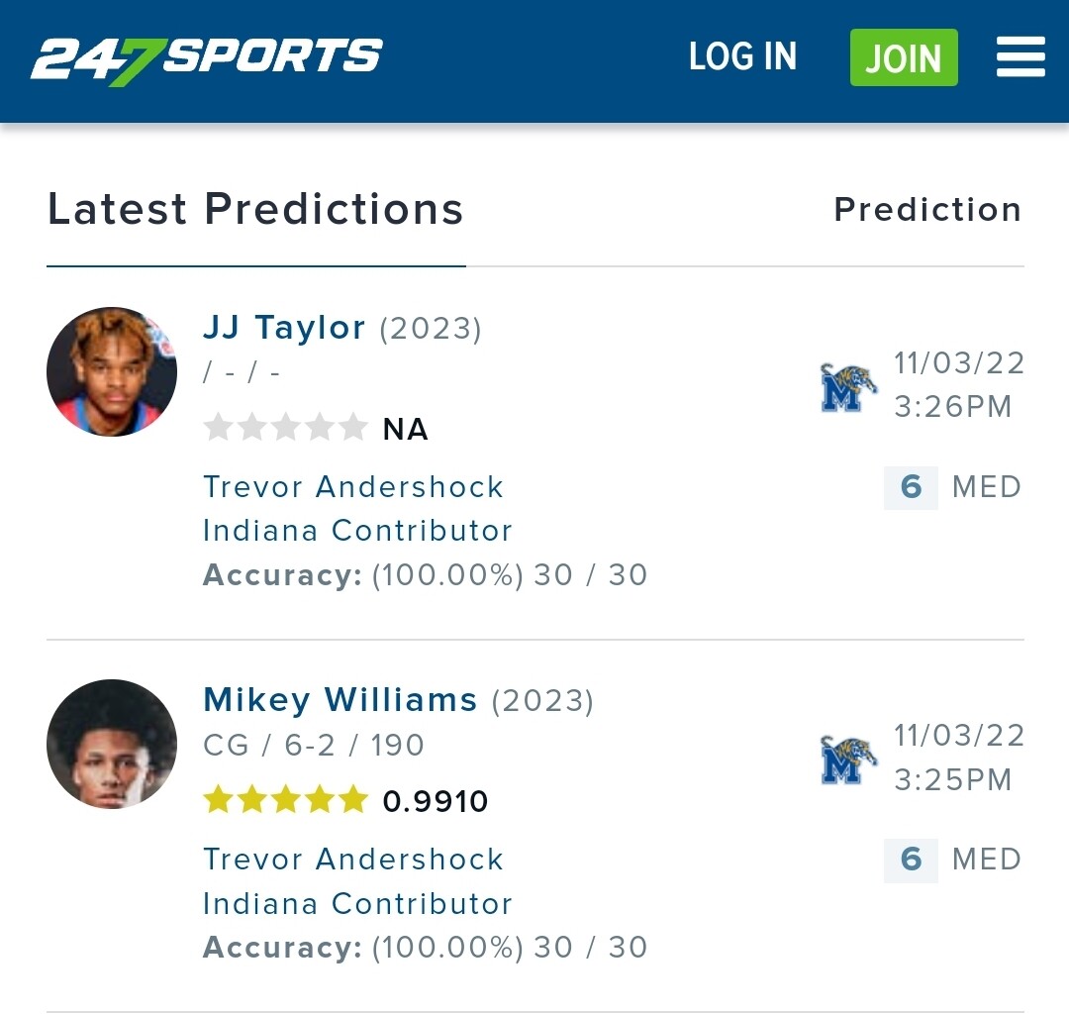Open the hamburger menu icon
This screenshot has width=1069, height=1014.
pos(1020,57)
